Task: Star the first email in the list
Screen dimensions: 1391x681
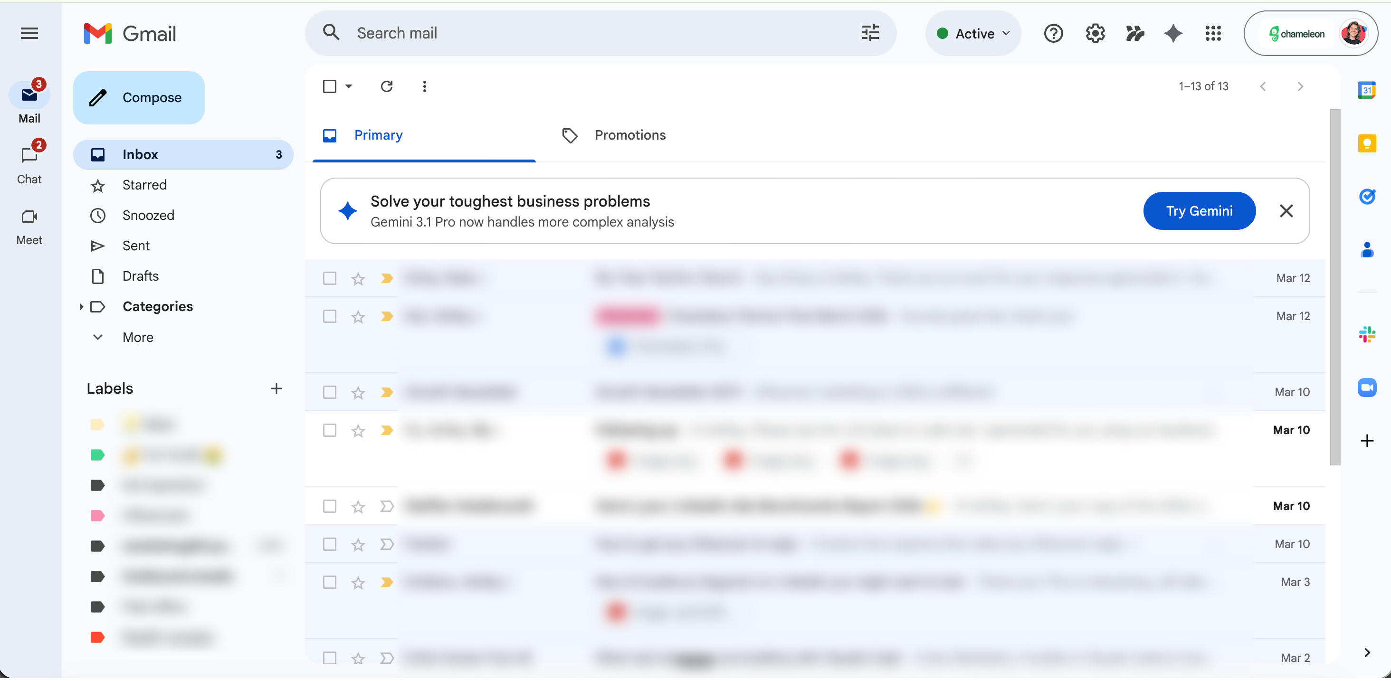Action: coord(358,278)
